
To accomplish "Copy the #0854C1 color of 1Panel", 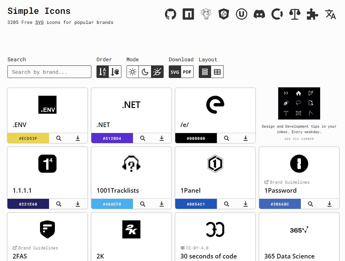I will 196,204.
